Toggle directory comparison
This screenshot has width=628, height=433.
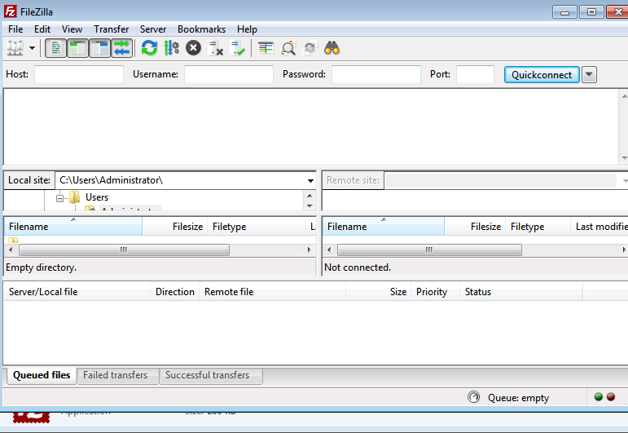[x=288, y=48]
